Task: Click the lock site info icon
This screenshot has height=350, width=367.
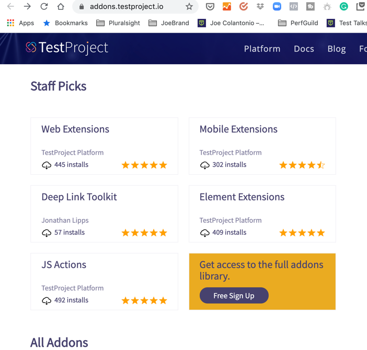Action: click(82, 7)
